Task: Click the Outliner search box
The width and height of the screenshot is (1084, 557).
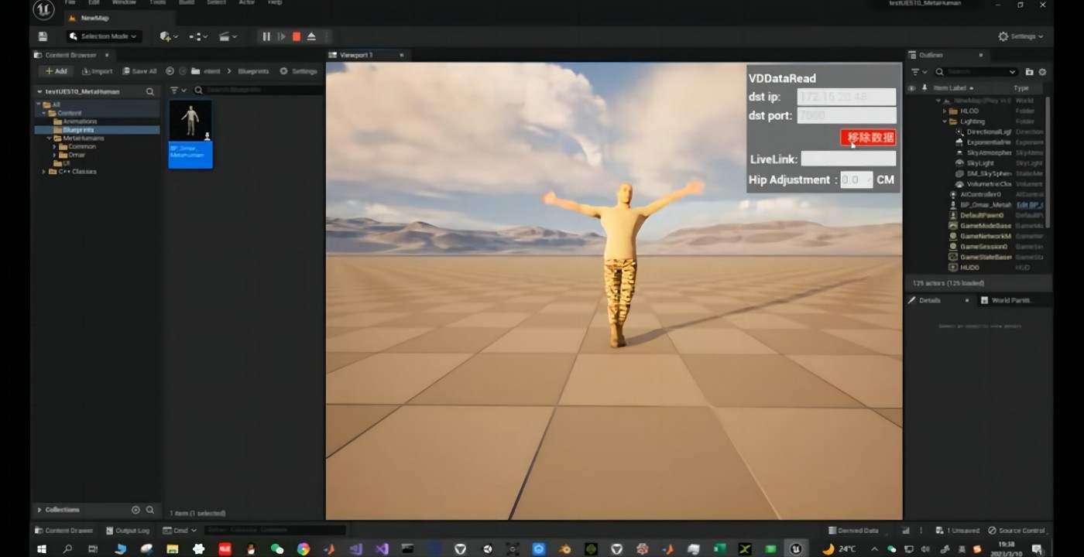Action: 976,72
